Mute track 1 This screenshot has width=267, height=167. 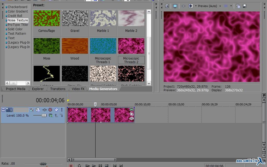(56, 110)
